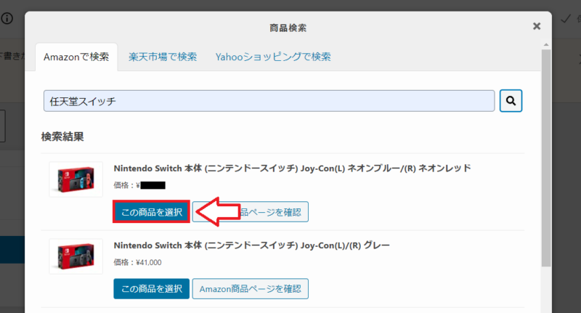Click the ネオンブルー/ネオンレッド product title
The height and width of the screenshot is (313, 581).
(293, 168)
